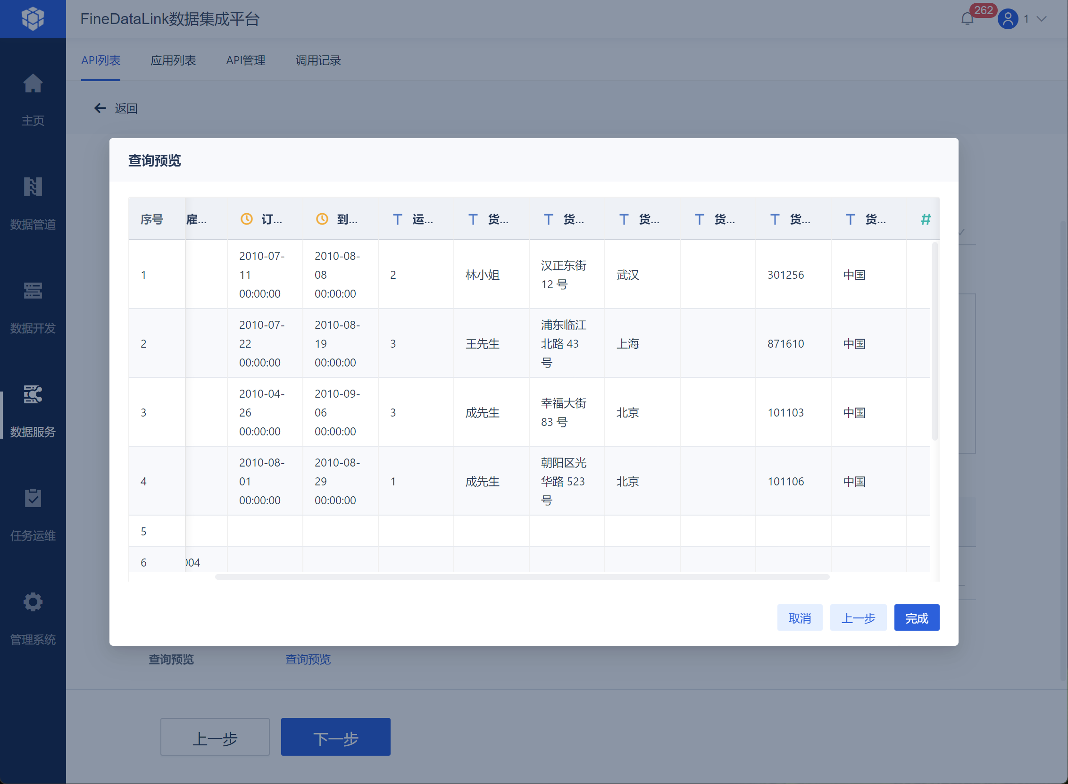Click the notification bell icon
The image size is (1068, 784).
pos(967,19)
